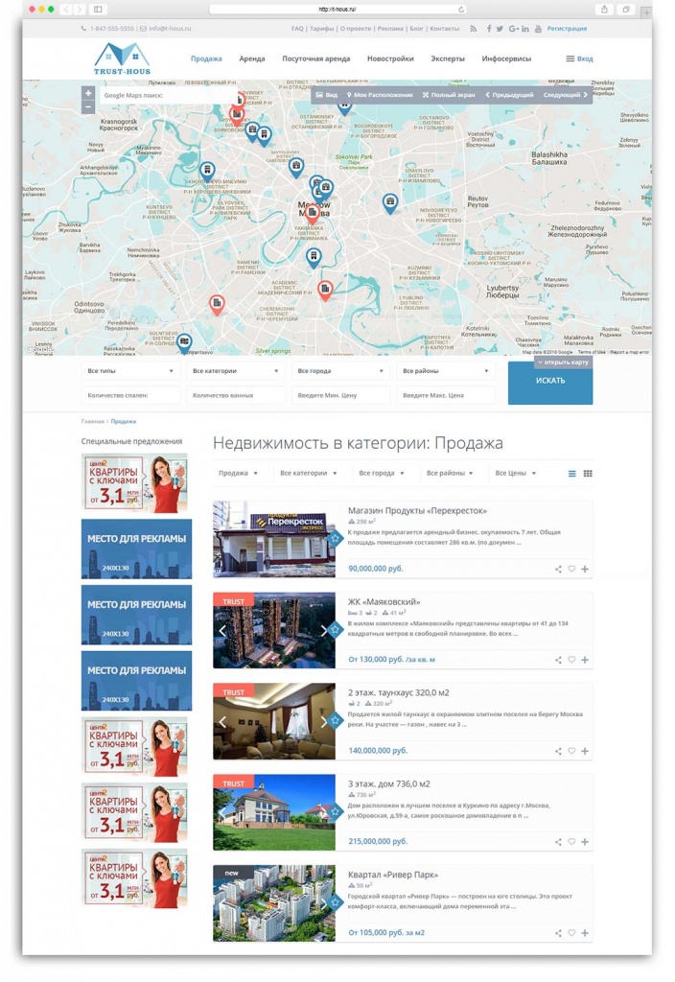This screenshot has width=675, height=982.
Task: Show next photo of ЖК «Маяковский»
Action: click(x=324, y=631)
